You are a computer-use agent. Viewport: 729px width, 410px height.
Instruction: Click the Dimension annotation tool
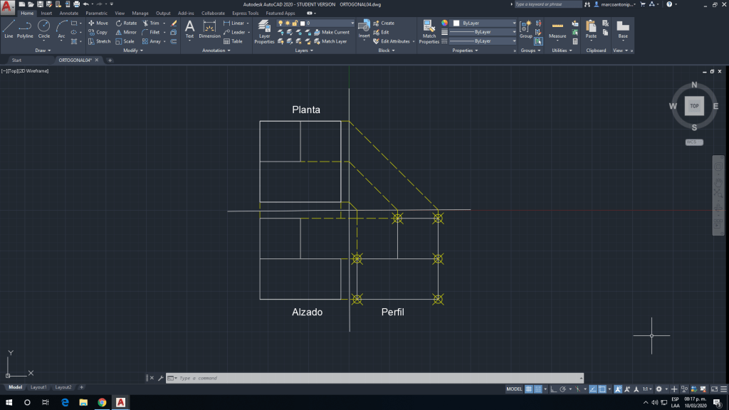click(209, 28)
